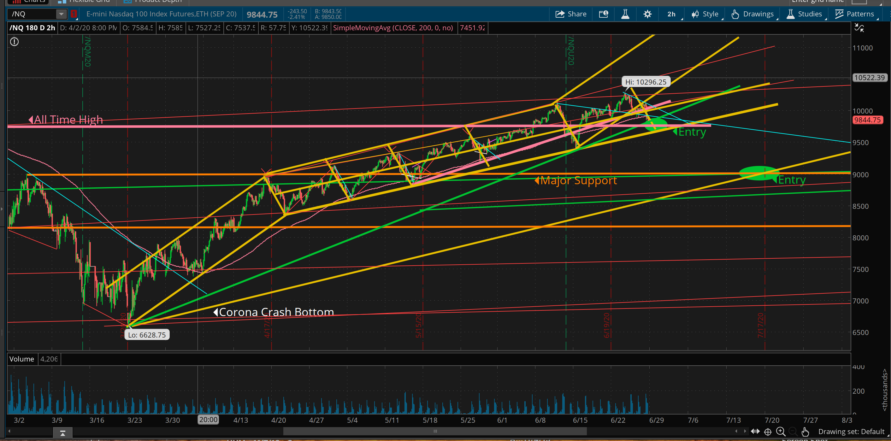891x441 pixels.
Task: Toggle the pan hand tool icon
Action: pyautogui.click(x=805, y=431)
